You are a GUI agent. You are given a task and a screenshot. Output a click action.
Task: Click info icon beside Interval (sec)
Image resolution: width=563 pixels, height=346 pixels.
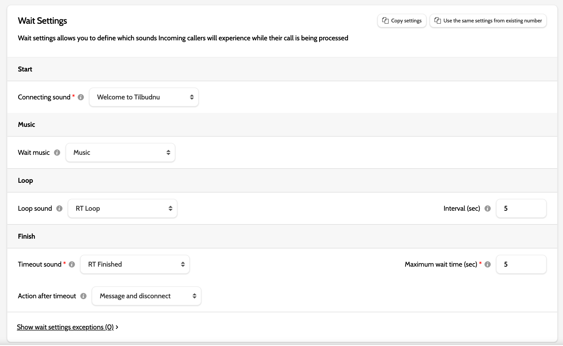click(x=488, y=209)
